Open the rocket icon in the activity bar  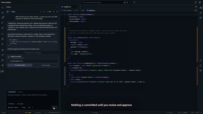pos(3,28)
